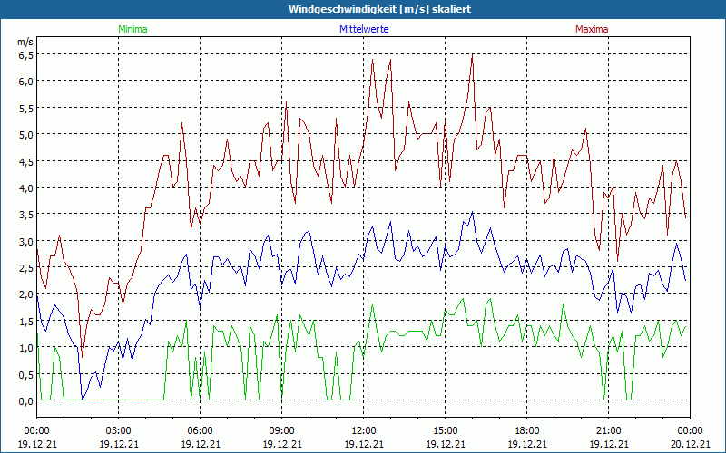726x453 pixels.
Task: Click the 06:00 time axis label
Action: click(200, 431)
